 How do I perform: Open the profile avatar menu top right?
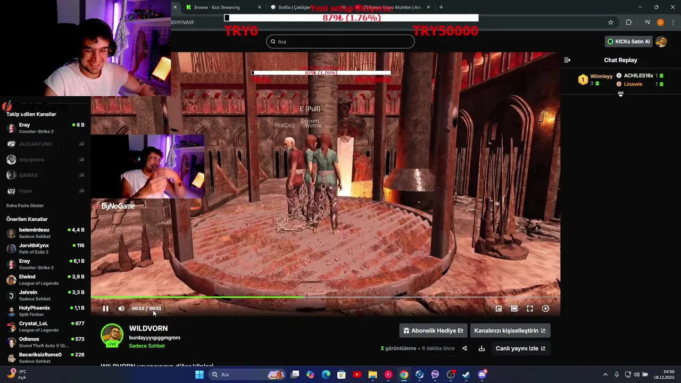click(661, 41)
